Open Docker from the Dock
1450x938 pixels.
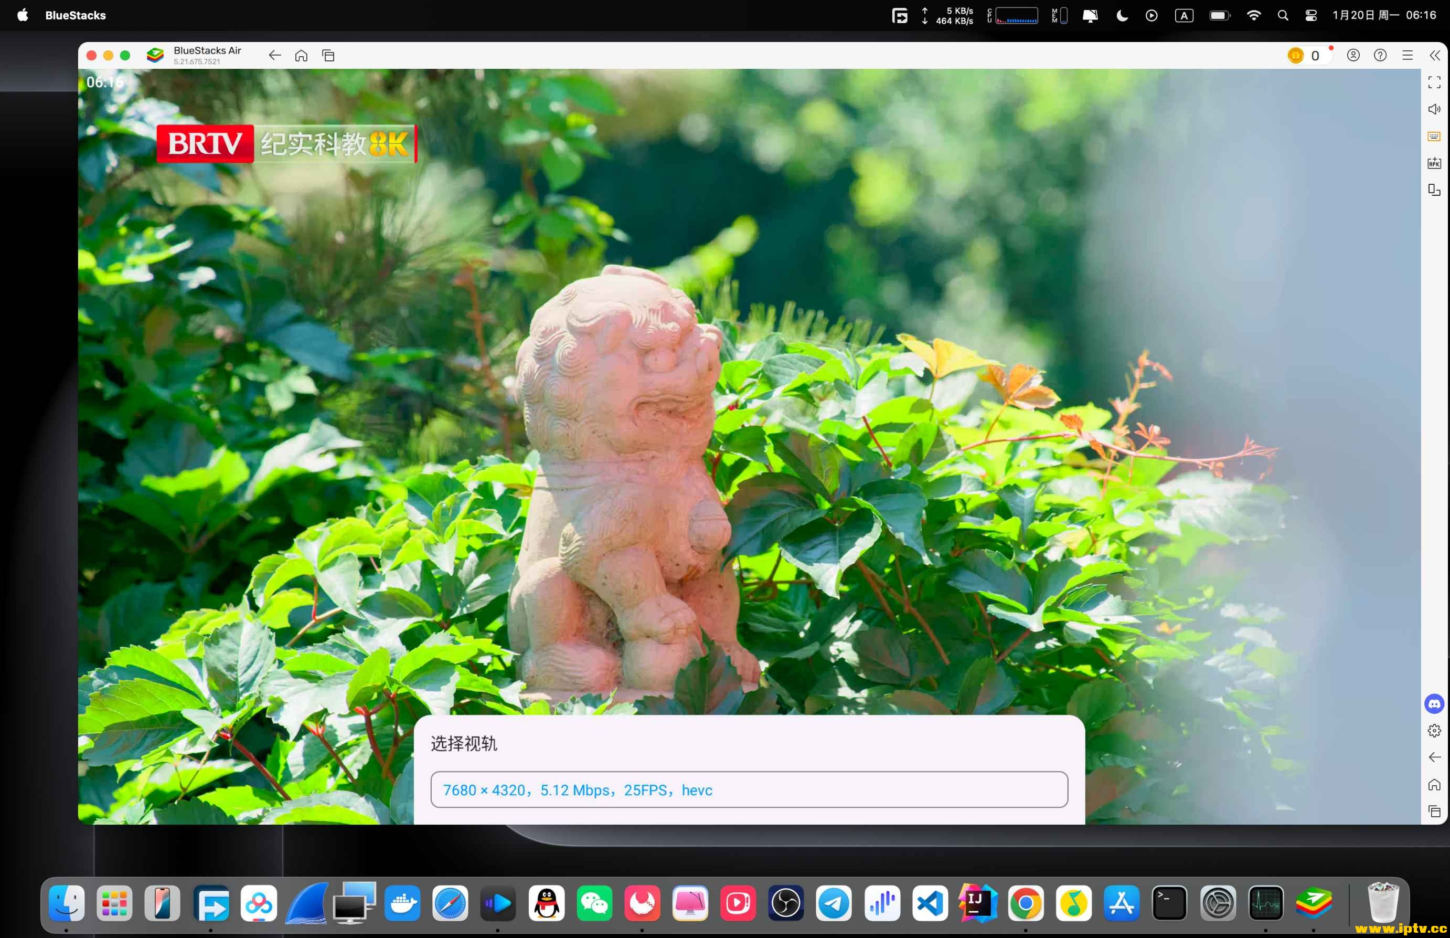(402, 903)
